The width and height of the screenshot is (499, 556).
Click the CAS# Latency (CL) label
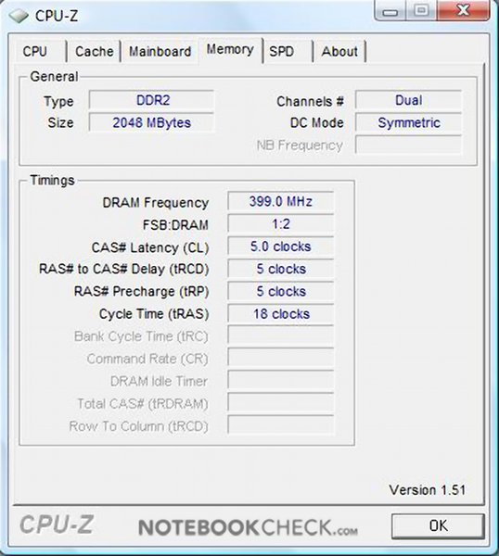pos(150,247)
